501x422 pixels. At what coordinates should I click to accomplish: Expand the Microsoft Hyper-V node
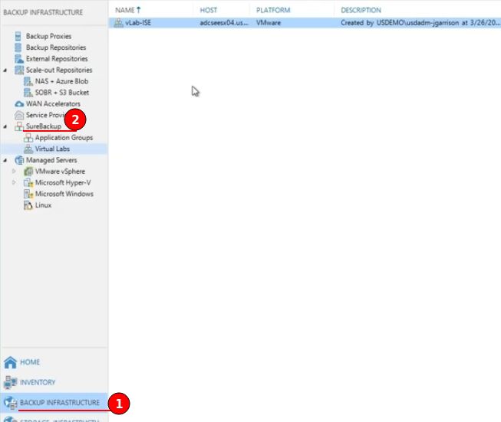(x=14, y=182)
